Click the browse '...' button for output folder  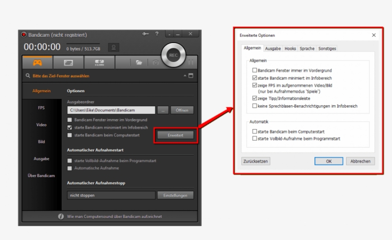[163, 110]
